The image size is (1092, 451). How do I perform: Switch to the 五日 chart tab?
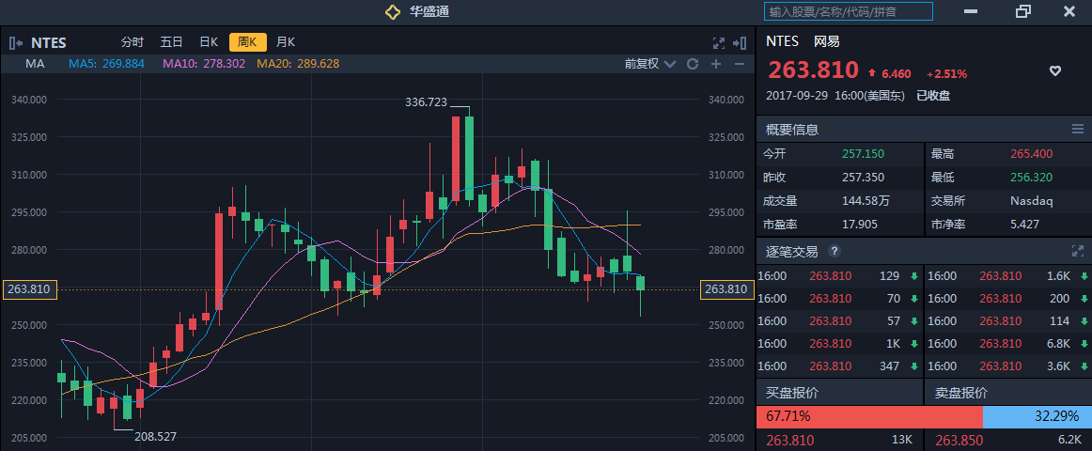click(x=171, y=42)
